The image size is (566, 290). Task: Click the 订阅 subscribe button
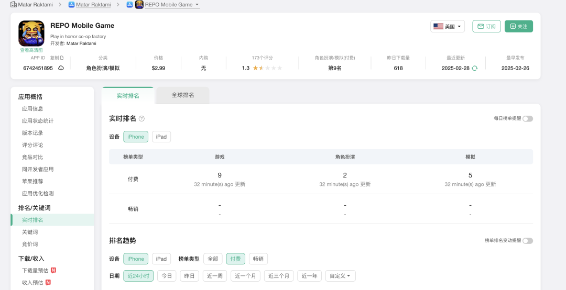tap(486, 26)
